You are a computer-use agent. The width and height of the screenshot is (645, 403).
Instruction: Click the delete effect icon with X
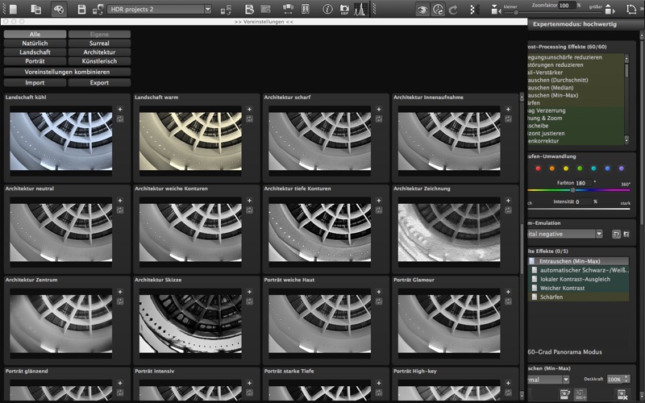622,395
